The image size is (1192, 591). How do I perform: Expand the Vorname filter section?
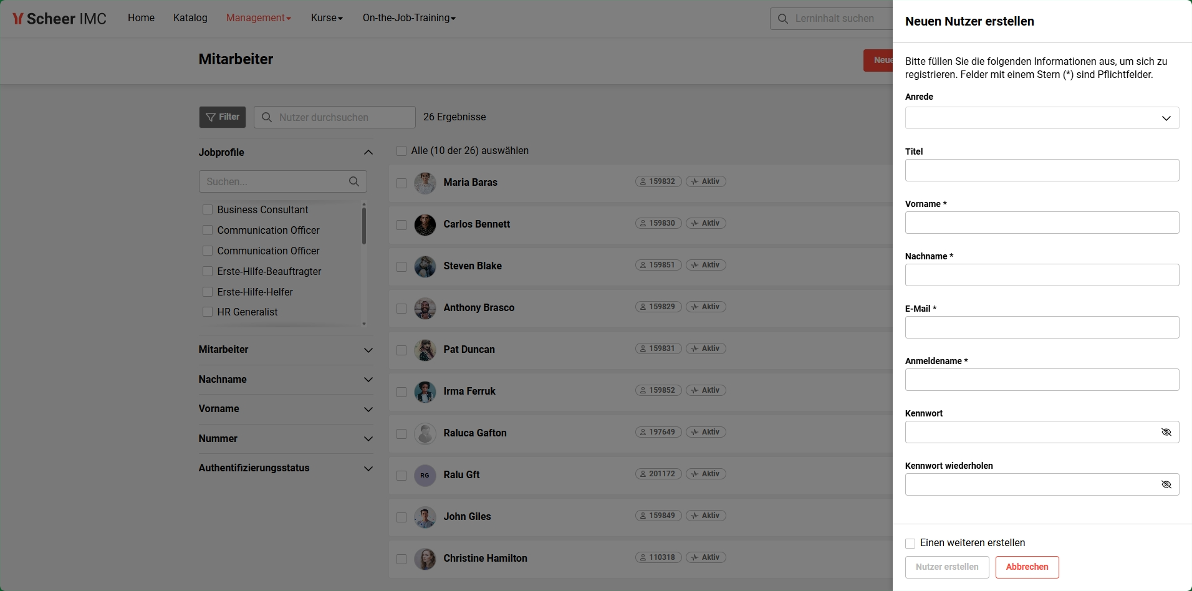pos(368,410)
